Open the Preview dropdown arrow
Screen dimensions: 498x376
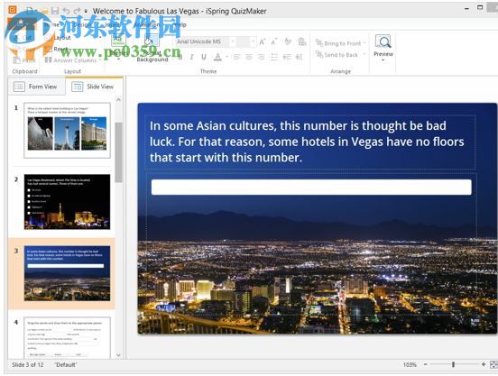pyautogui.click(x=383, y=60)
